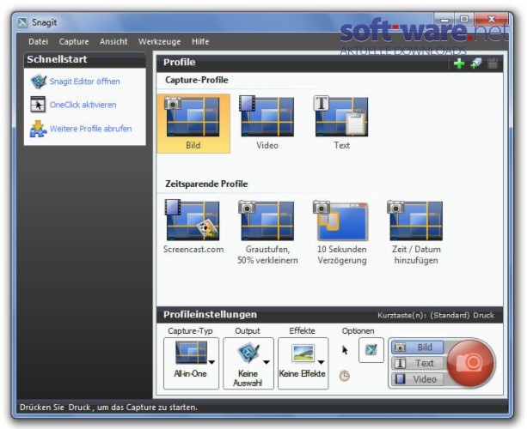The width and height of the screenshot is (527, 429).
Task: Click the profile wizard icon beside the plus
Action: click(476, 63)
